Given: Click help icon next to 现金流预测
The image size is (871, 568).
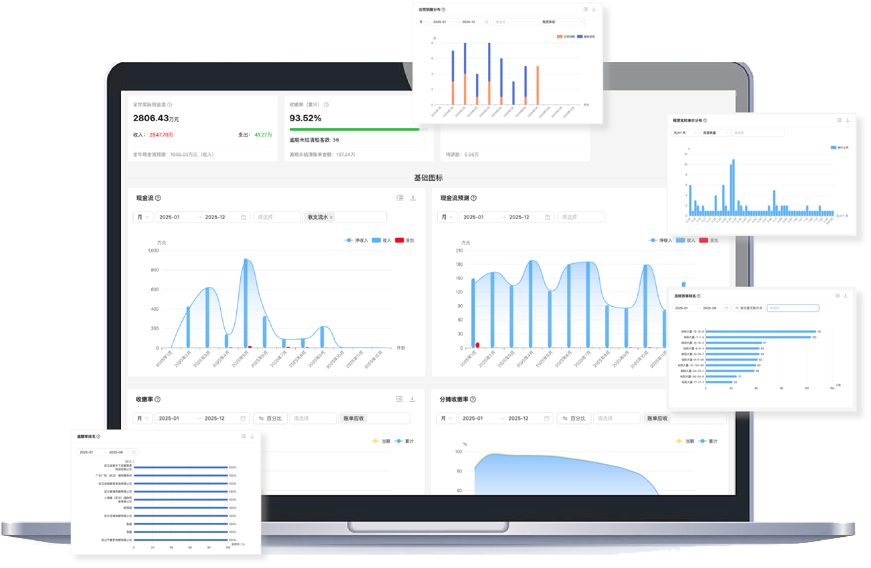Looking at the screenshot, I should (x=473, y=198).
